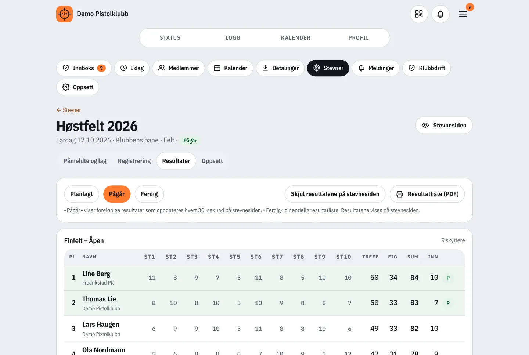This screenshot has height=355, width=529.
Task: Go back to Stevner list
Action: click(x=69, y=110)
